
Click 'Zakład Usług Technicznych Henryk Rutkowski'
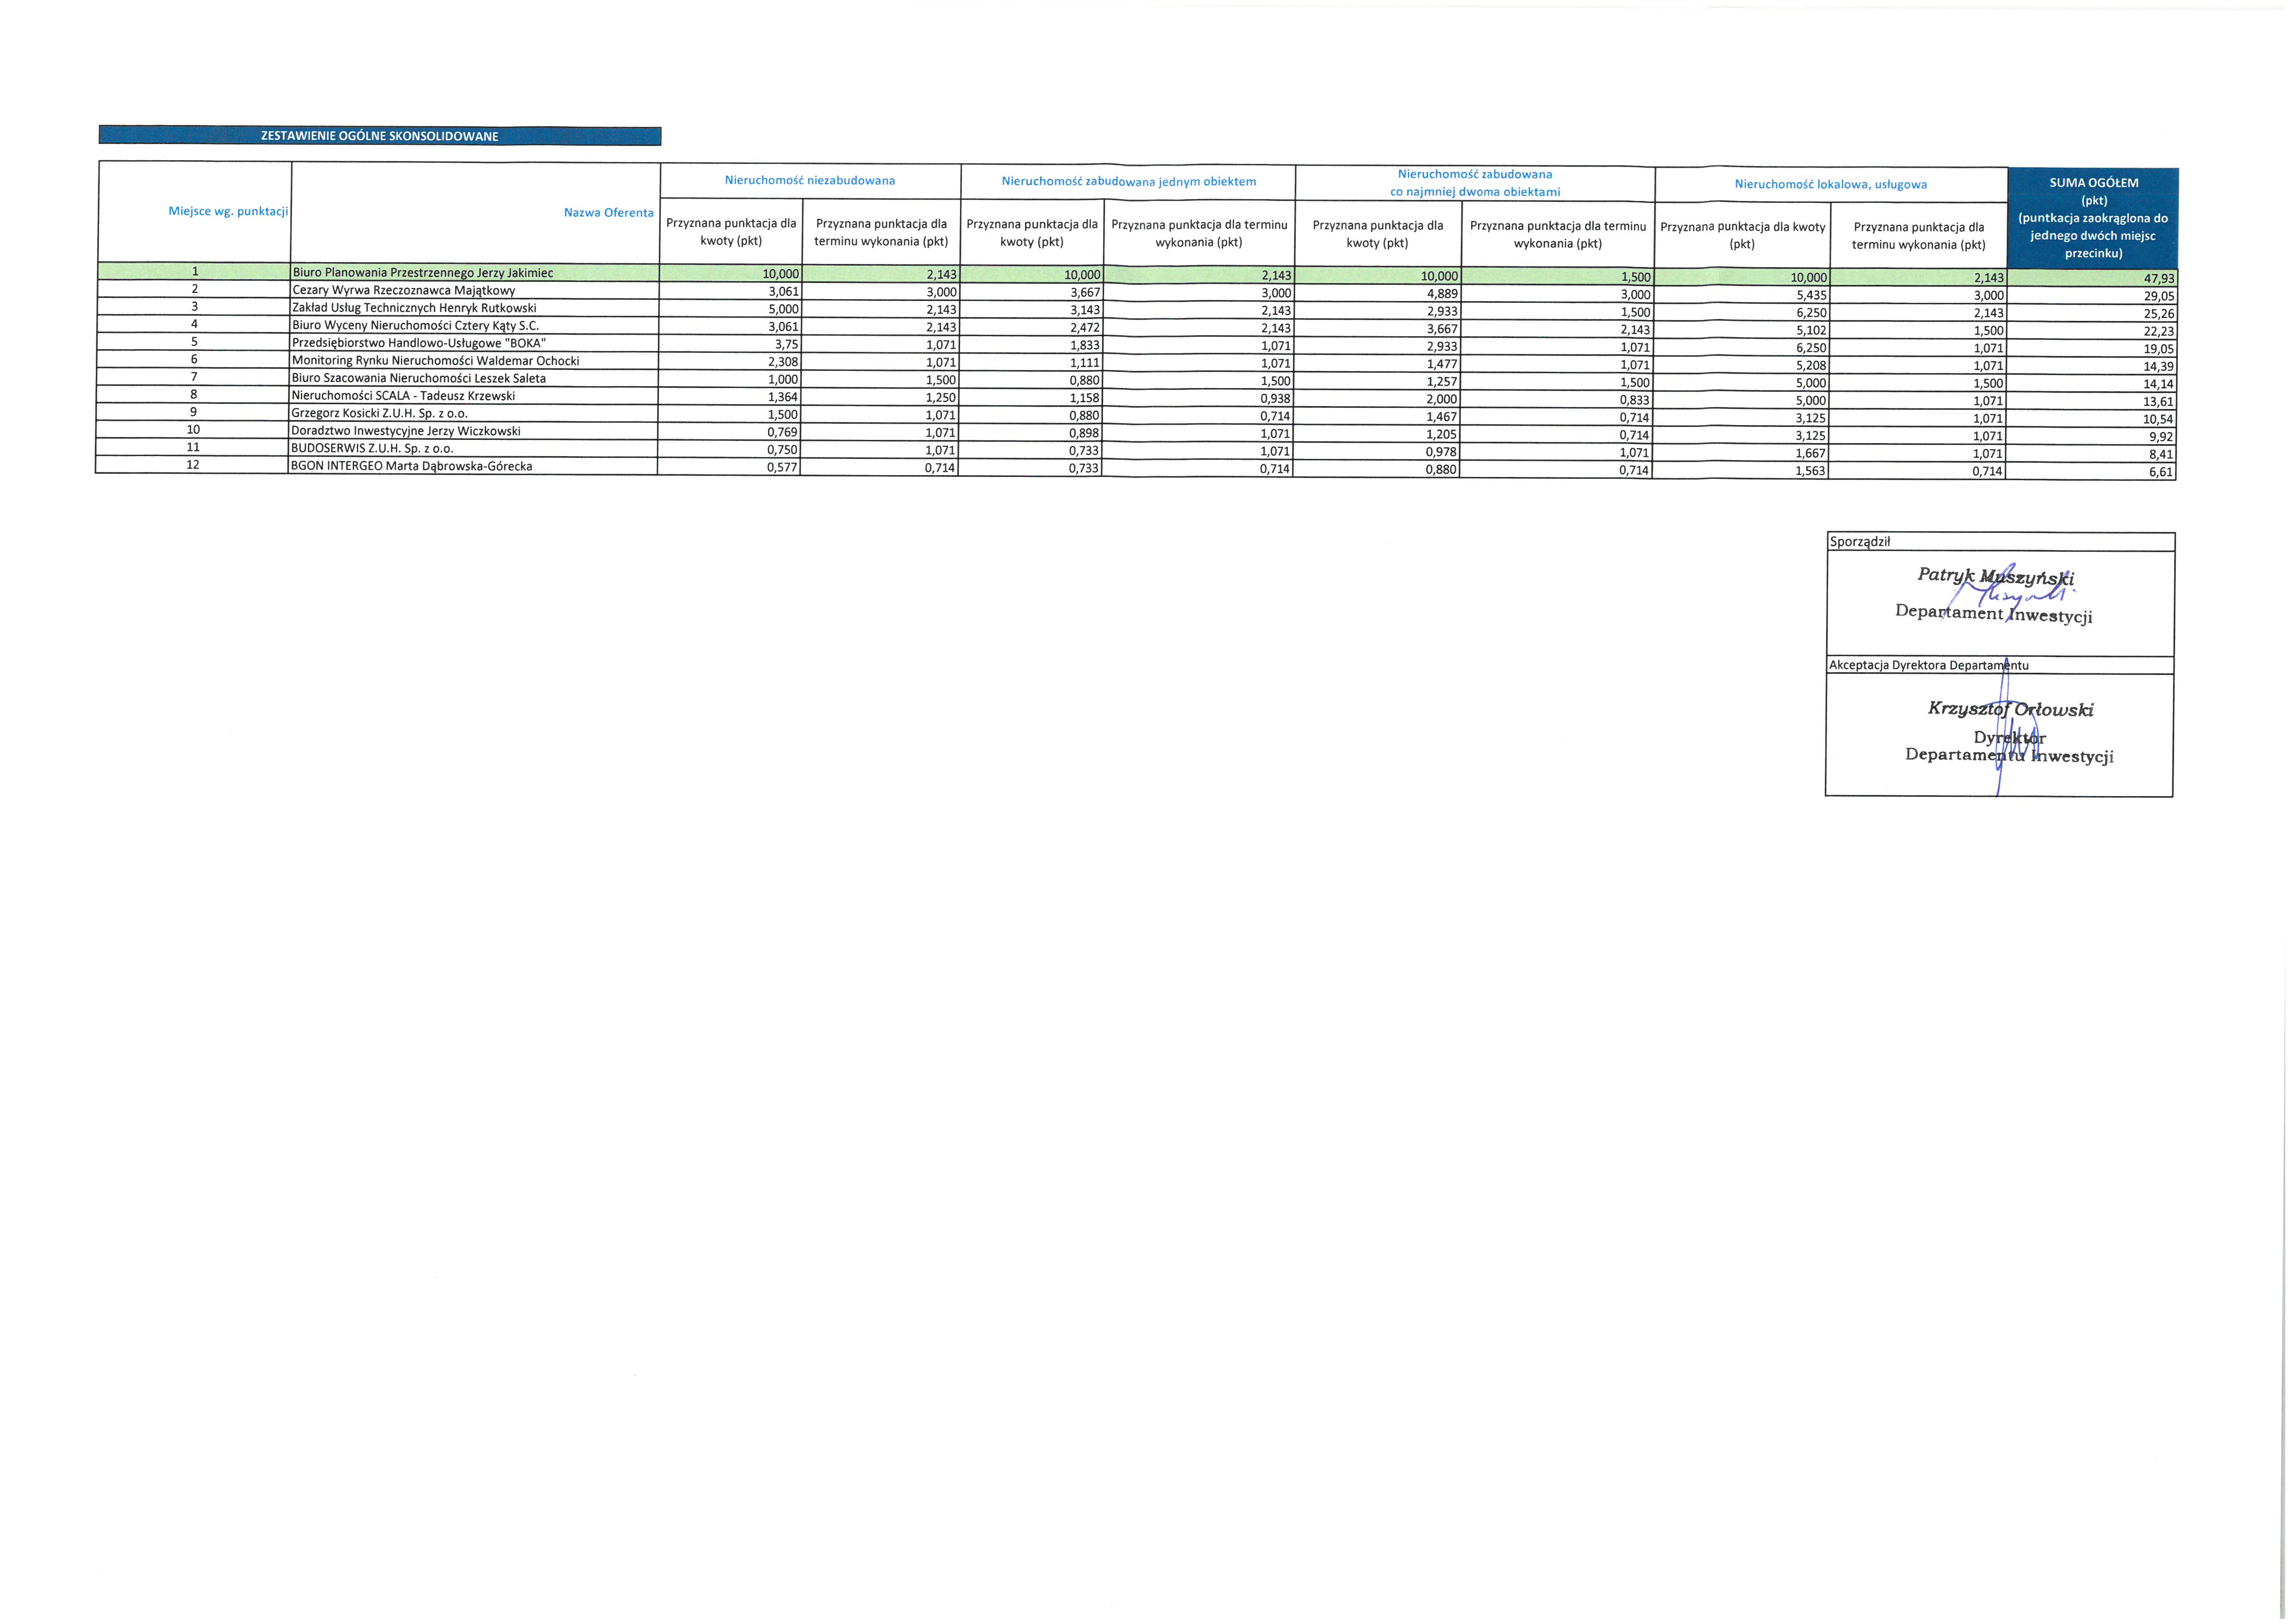(414, 308)
